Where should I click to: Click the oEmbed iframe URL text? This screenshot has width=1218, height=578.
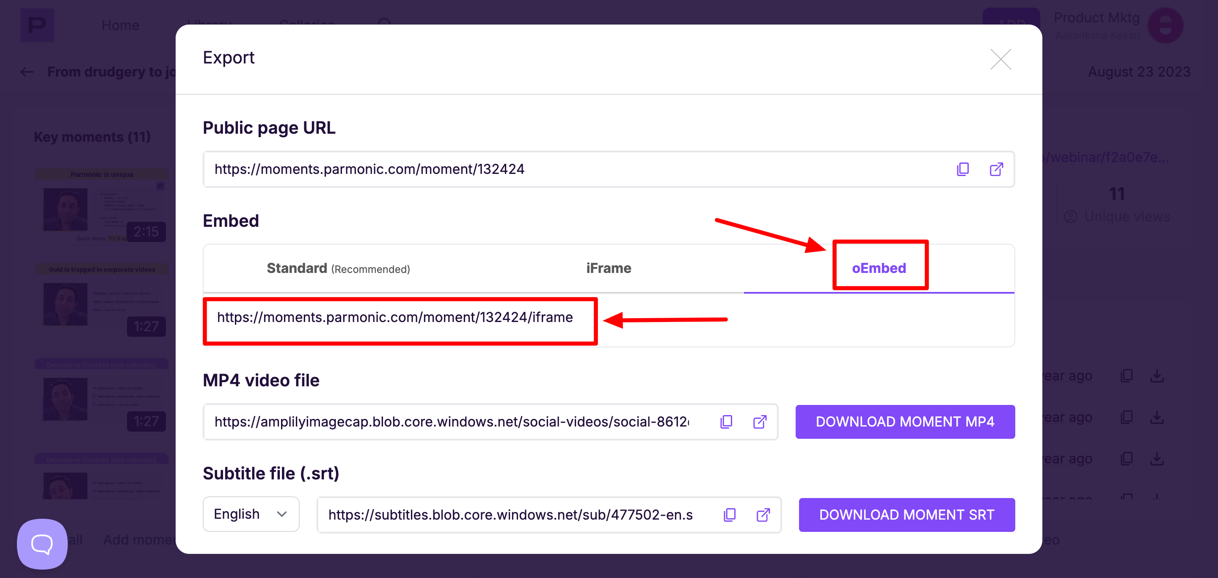pos(395,318)
